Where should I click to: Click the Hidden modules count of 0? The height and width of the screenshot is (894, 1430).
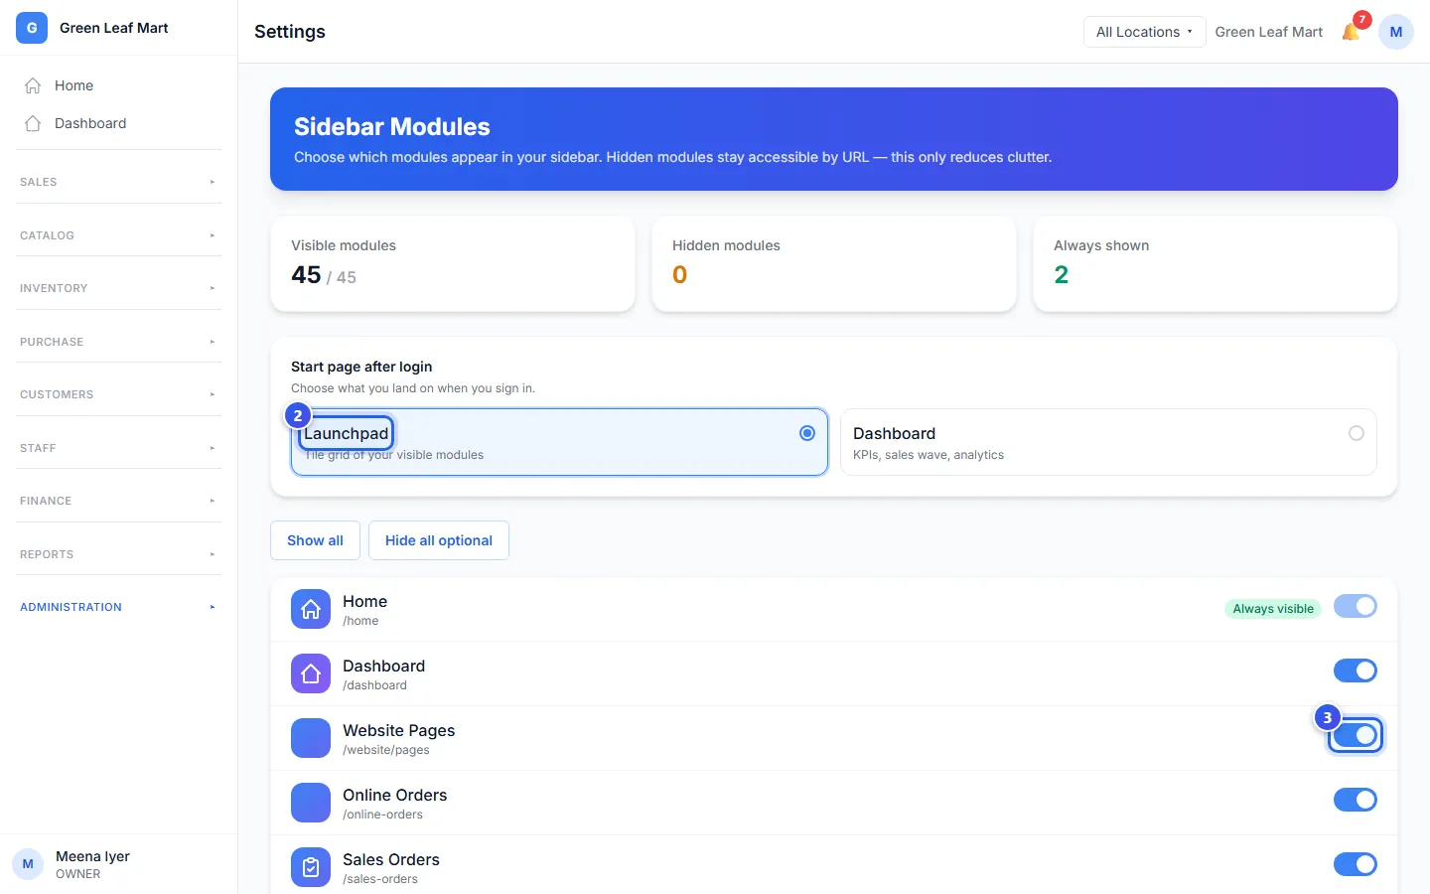coord(679,275)
